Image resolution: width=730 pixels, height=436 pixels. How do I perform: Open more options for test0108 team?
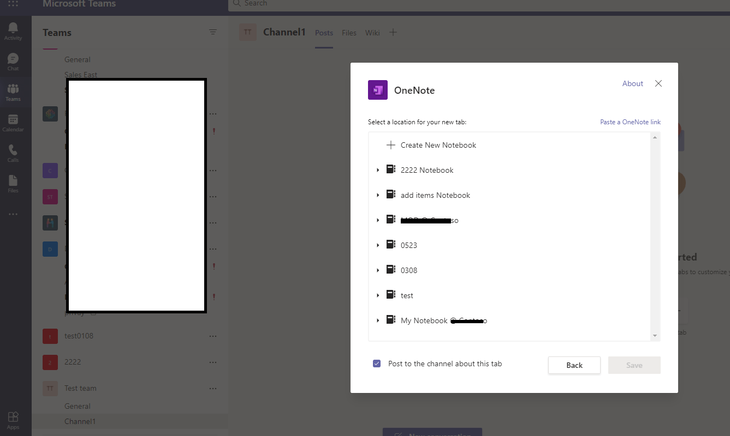click(x=213, y=336)
